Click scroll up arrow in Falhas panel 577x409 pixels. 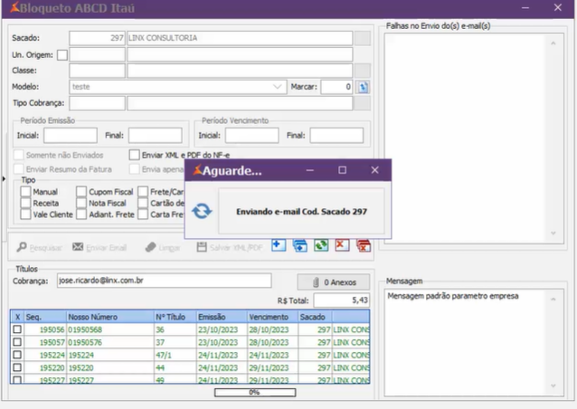point(553,43)
